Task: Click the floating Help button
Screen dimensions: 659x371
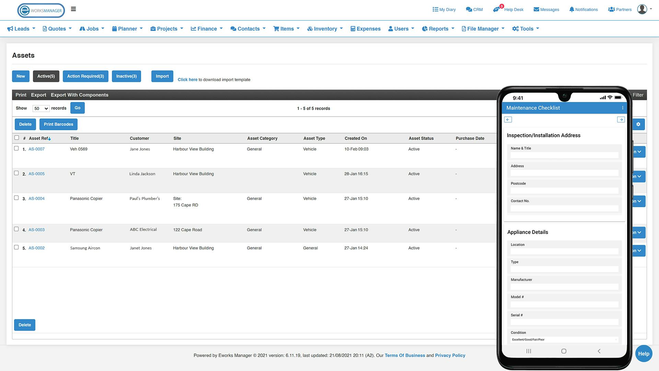Action: coord(644,353)
